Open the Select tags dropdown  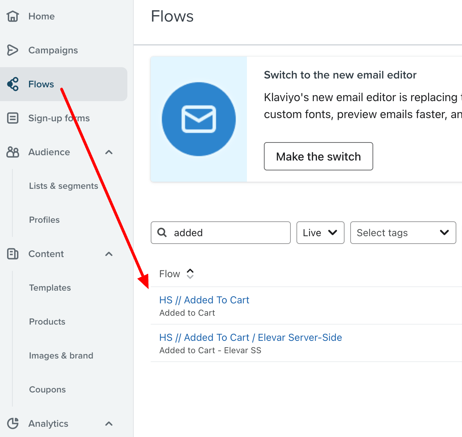coord(403,233)
